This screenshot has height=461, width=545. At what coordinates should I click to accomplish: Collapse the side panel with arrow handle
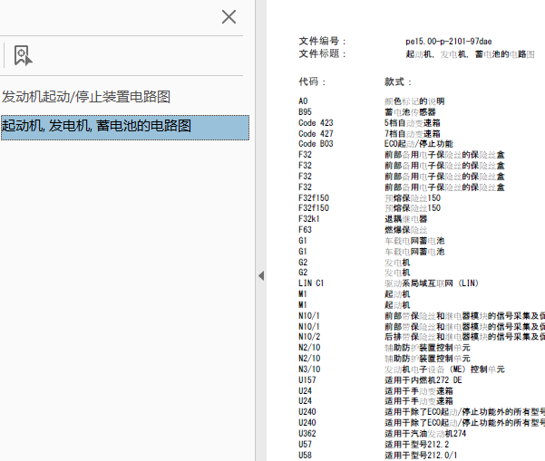click(261, 276)
